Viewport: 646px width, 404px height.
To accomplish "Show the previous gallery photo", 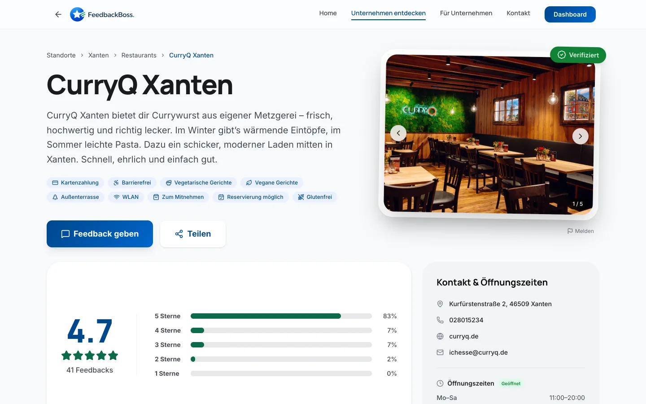I will point(398,133).
